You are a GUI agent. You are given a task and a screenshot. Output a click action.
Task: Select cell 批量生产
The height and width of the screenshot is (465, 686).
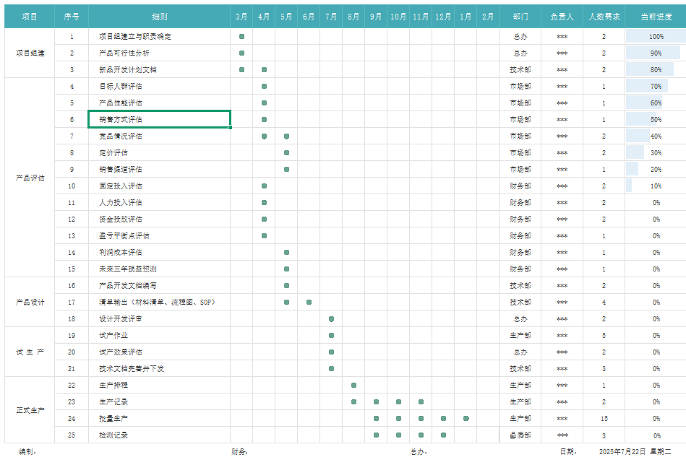[x=159, y=419]
